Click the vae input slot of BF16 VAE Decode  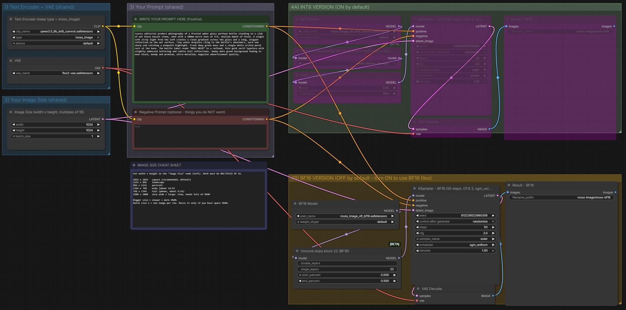click(x=417, y=301)
